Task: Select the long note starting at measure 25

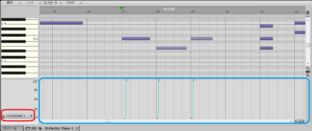Action: (x=61, y=23)
